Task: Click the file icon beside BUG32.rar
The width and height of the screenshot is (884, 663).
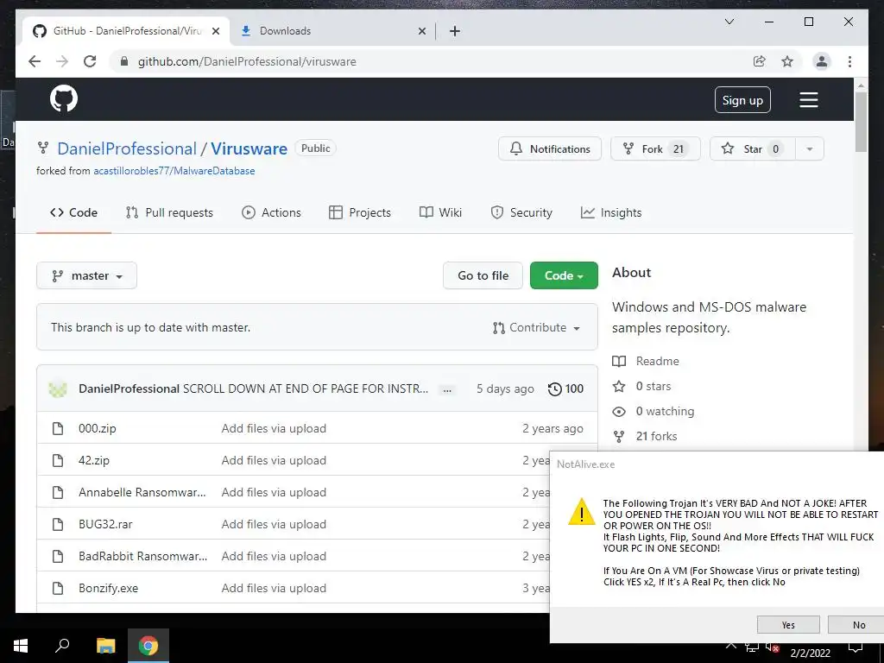Action: click(x=58, y=524)
